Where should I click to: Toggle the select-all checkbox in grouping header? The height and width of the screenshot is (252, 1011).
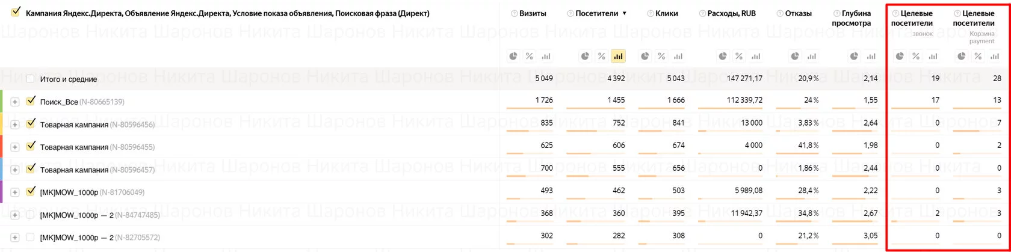pyautogui.click(x=16, y=12)
